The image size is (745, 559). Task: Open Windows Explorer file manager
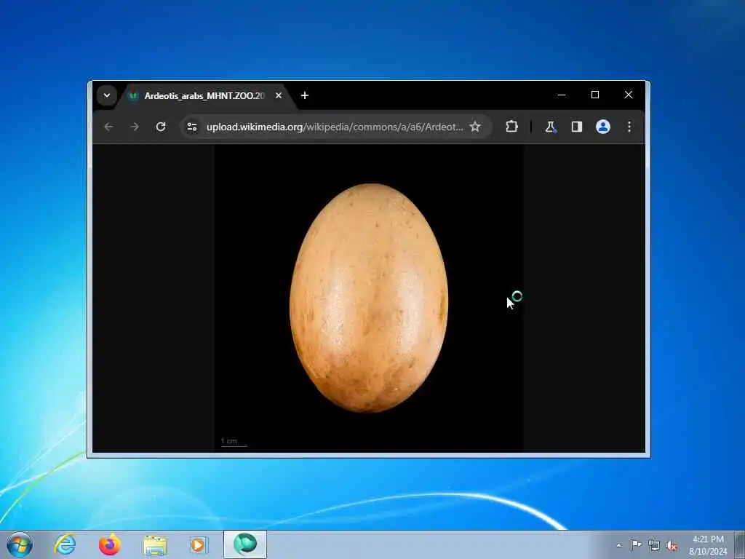tap(155, 545)
